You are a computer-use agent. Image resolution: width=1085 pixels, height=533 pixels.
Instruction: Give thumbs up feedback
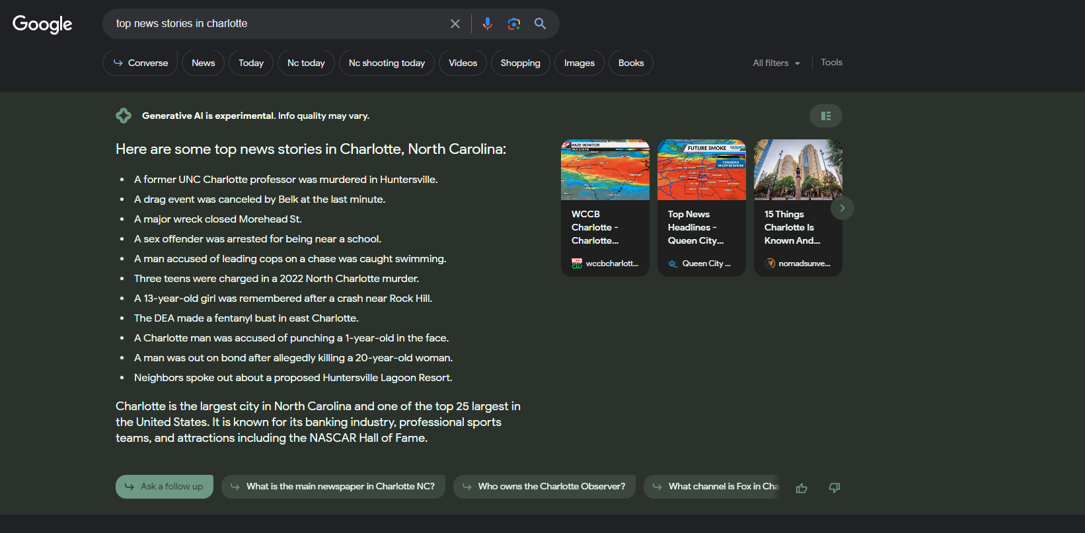[x=802, y=487]
